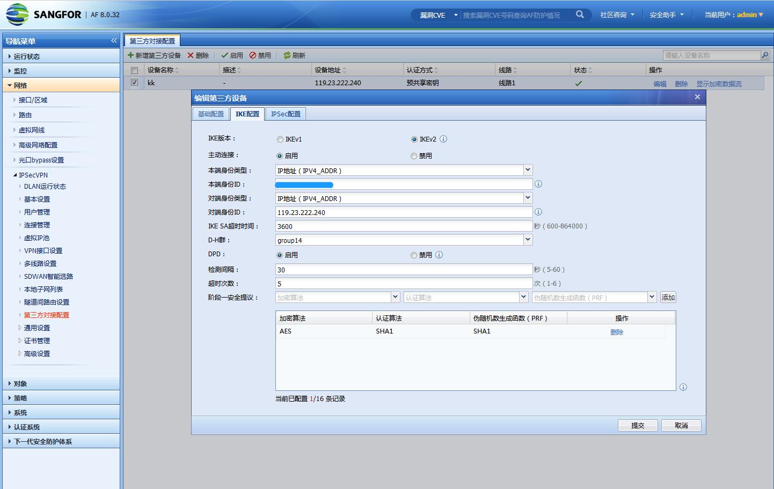The image size is (774, 489).
Task: Open admin user dropdown
Action: click(x=750, y=15)
